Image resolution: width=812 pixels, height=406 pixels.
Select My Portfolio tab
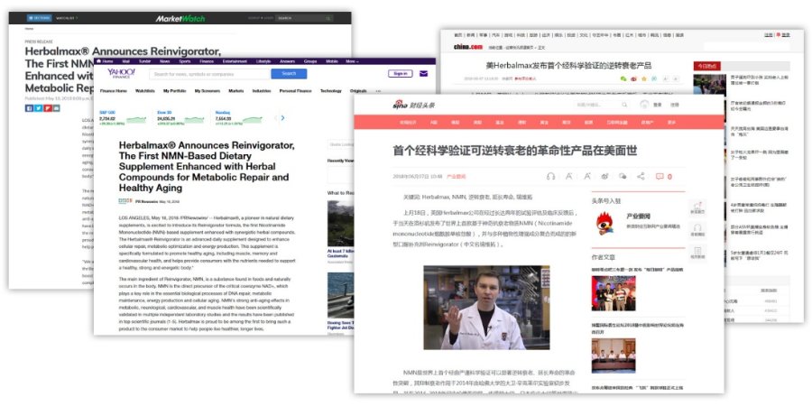pyautogui.click(x=174, y=90)
